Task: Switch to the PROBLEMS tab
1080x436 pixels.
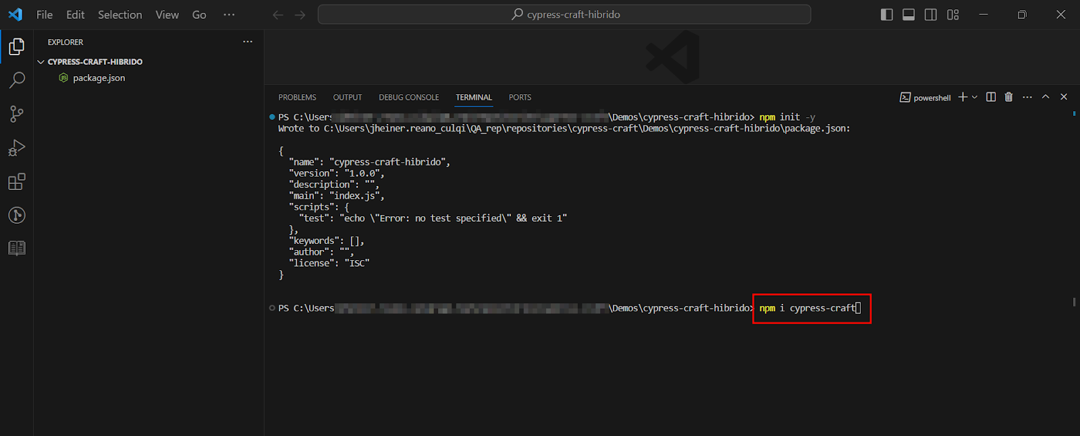Action: (297, 98)
